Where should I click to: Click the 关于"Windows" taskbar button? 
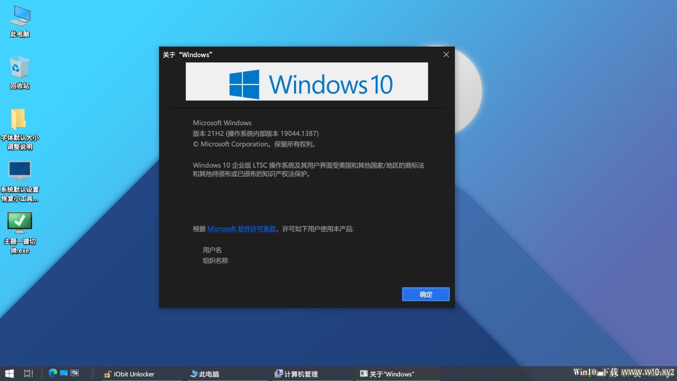398,374
